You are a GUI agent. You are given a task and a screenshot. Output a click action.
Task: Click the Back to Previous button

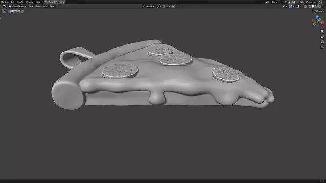click(54, 2)
